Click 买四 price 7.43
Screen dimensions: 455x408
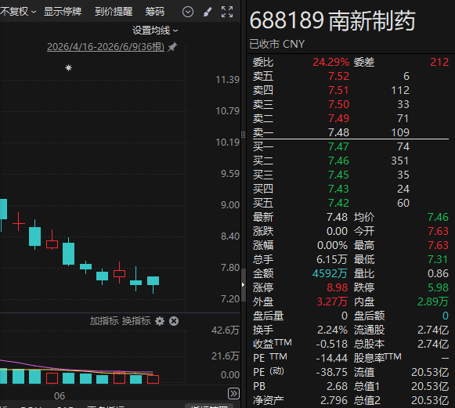tap(338, 189)
